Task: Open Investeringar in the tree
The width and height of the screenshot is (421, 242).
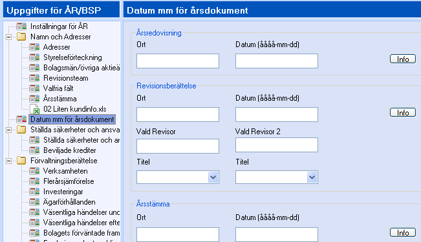Action: coord(63,192)
